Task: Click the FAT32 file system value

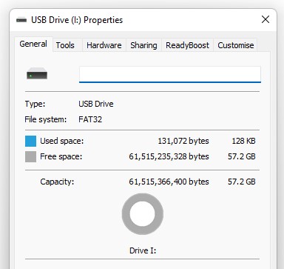Action: [90, 119]
